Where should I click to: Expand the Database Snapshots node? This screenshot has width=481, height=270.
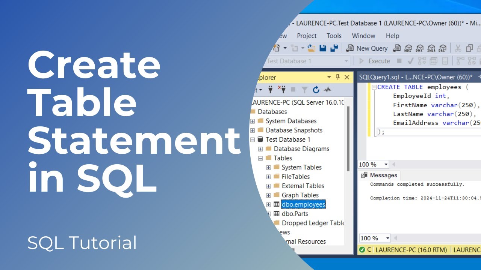(253, 130)
